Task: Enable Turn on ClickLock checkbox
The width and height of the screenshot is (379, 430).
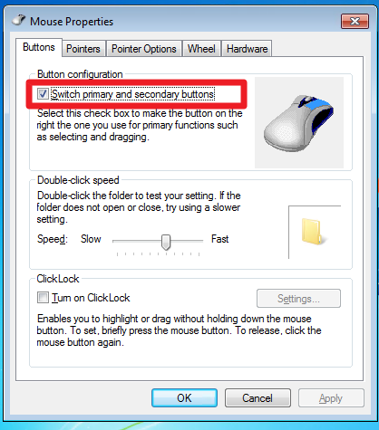Action: [x=43, y=298]
